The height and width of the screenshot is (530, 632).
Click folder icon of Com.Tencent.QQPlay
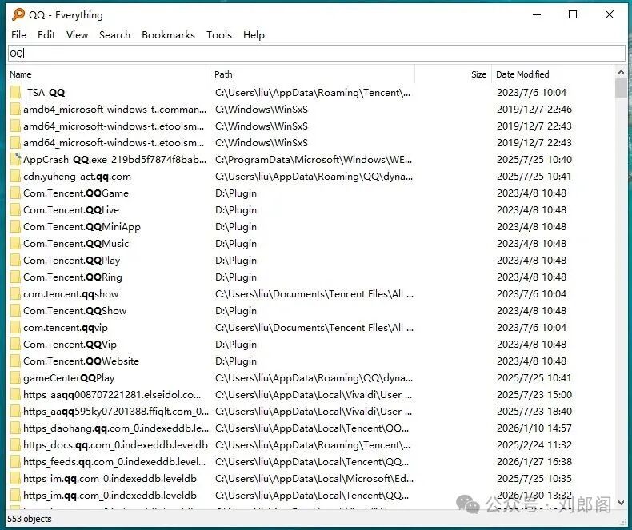[15, 260]
